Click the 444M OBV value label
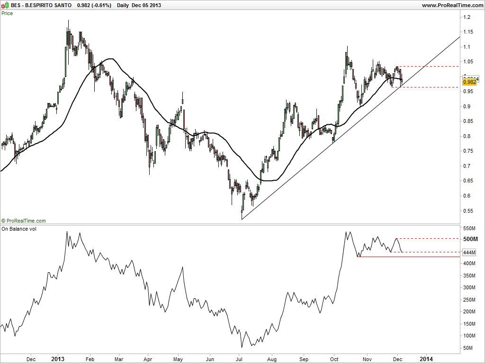Screen dimensions: 485x363 pos(469,252)
